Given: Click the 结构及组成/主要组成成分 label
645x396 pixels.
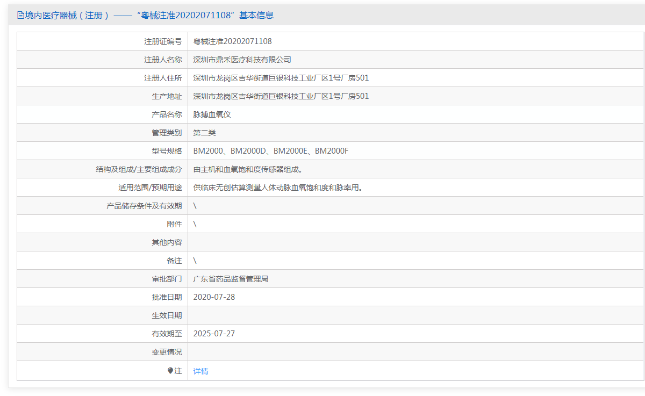Looking at the screenshot, I should tap(139, 169).
